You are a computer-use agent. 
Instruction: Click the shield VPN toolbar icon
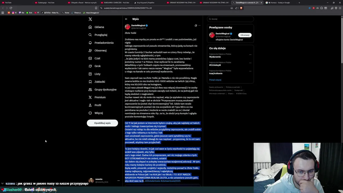[x=336, y=8]
